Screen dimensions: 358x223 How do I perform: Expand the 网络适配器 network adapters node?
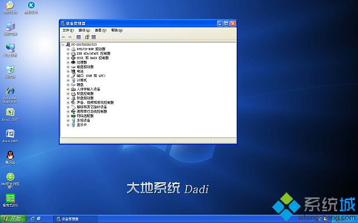pos(68,116)
